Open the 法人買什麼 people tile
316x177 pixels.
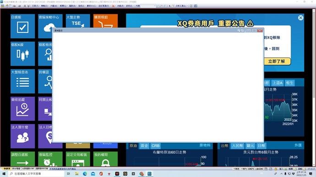[x=22, y=136]
